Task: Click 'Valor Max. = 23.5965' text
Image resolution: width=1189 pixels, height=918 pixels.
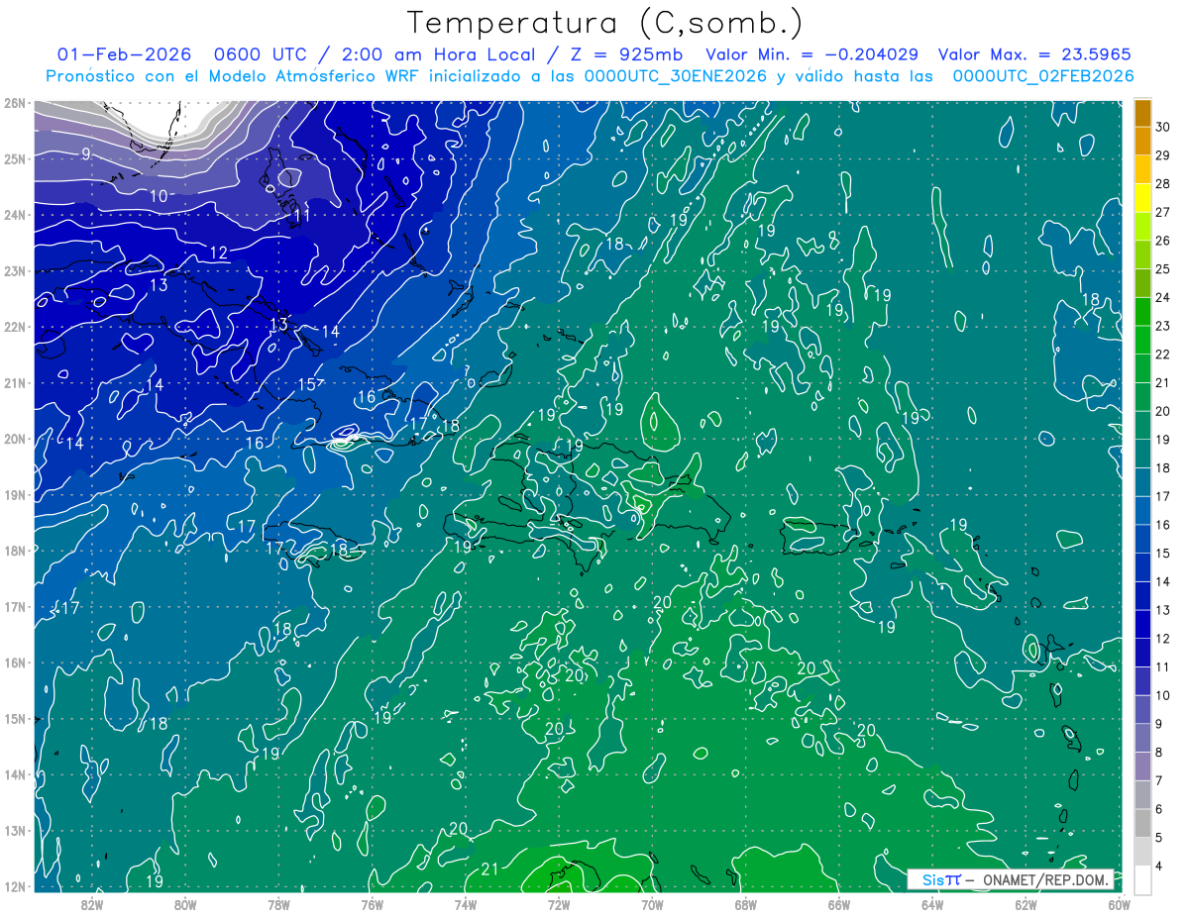Action: (x=1034, y=54)
